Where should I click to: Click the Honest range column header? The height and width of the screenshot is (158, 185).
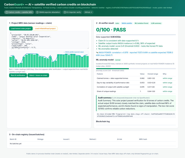click(153, 74)
